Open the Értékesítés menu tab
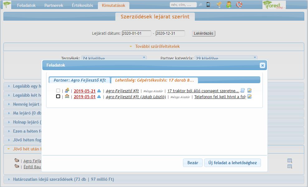 click(82, 5)
